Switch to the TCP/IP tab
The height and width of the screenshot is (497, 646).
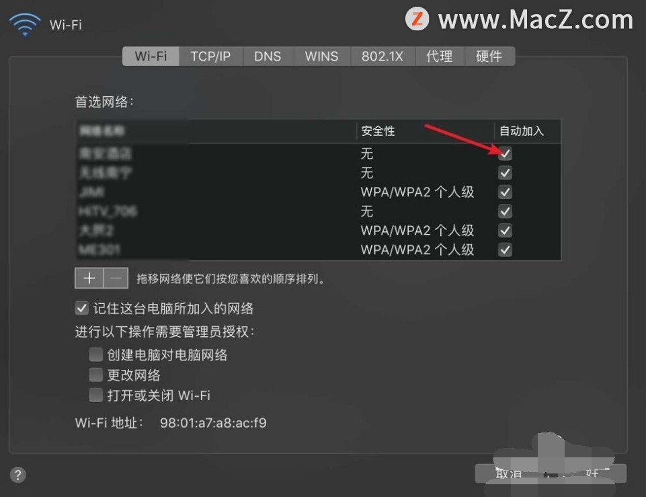coord(210,56)
